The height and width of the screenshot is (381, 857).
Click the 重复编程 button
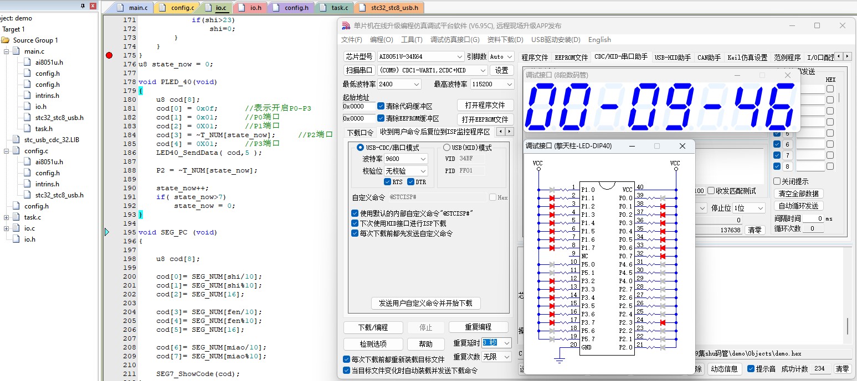tap(478, 327)
